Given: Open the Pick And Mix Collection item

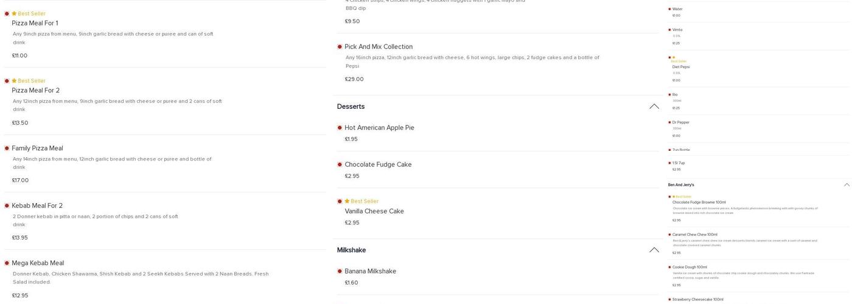Looking at the screenshot, I should tap(379, 47).
